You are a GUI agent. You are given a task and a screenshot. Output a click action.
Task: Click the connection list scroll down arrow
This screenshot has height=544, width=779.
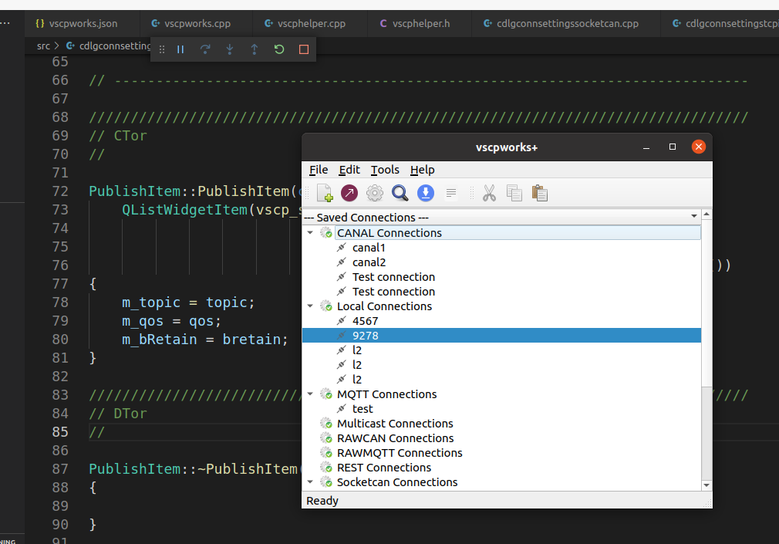point(706,485)
